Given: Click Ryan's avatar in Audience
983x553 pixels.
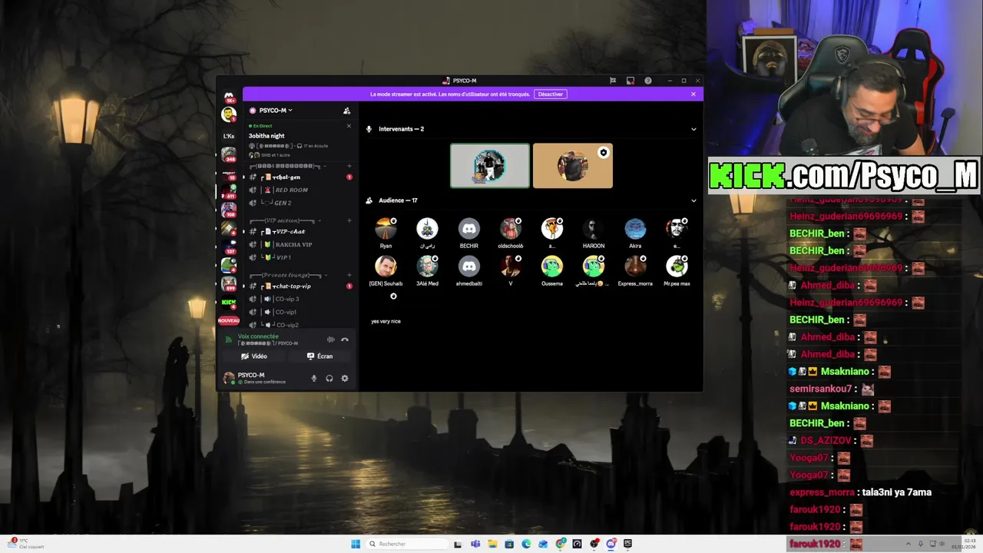Looking at the screenshot, I should tap(386, 229).
